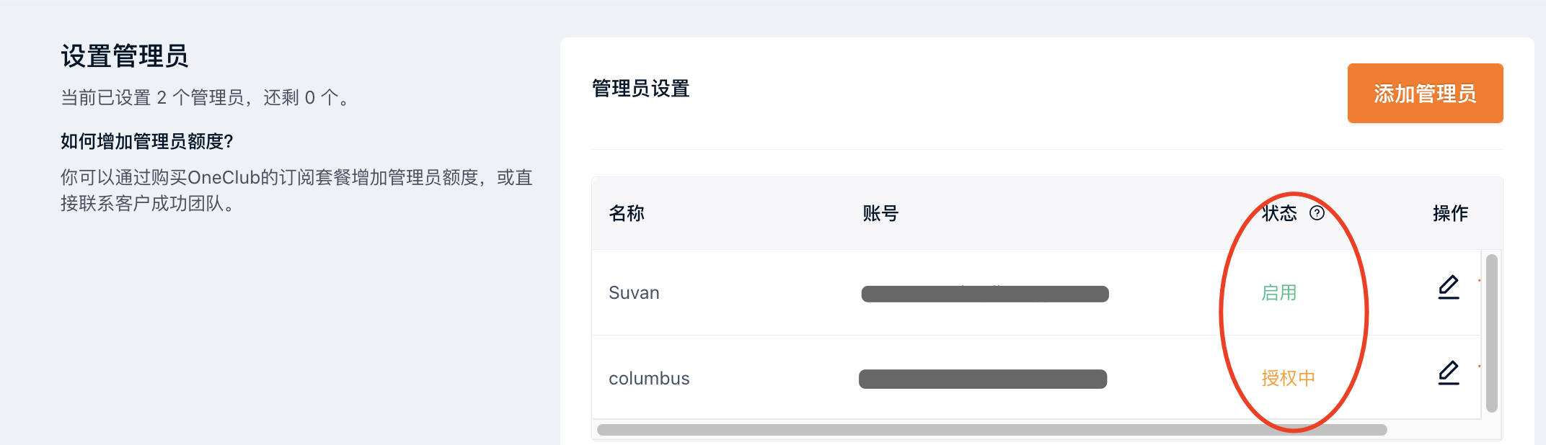Edit the Suvan administrator row
This screenshot has height=445, width=1546.
point(1449,287)
